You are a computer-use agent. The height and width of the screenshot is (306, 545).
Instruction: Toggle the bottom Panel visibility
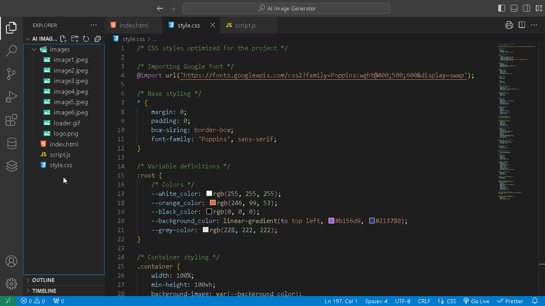tap(513, 8)
